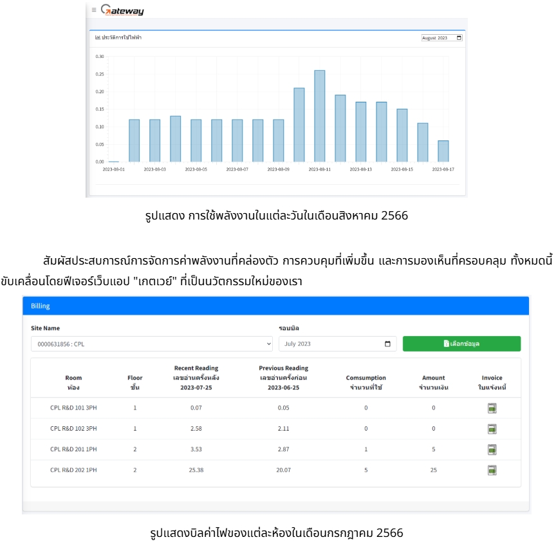Click chart icon next to ประวัติการใช้ไฟฟ้า title
The image size is (556, 544).
98,38
